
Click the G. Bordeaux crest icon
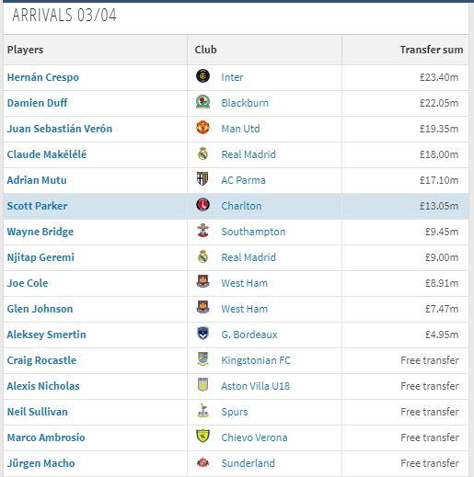tap(202, 334)
